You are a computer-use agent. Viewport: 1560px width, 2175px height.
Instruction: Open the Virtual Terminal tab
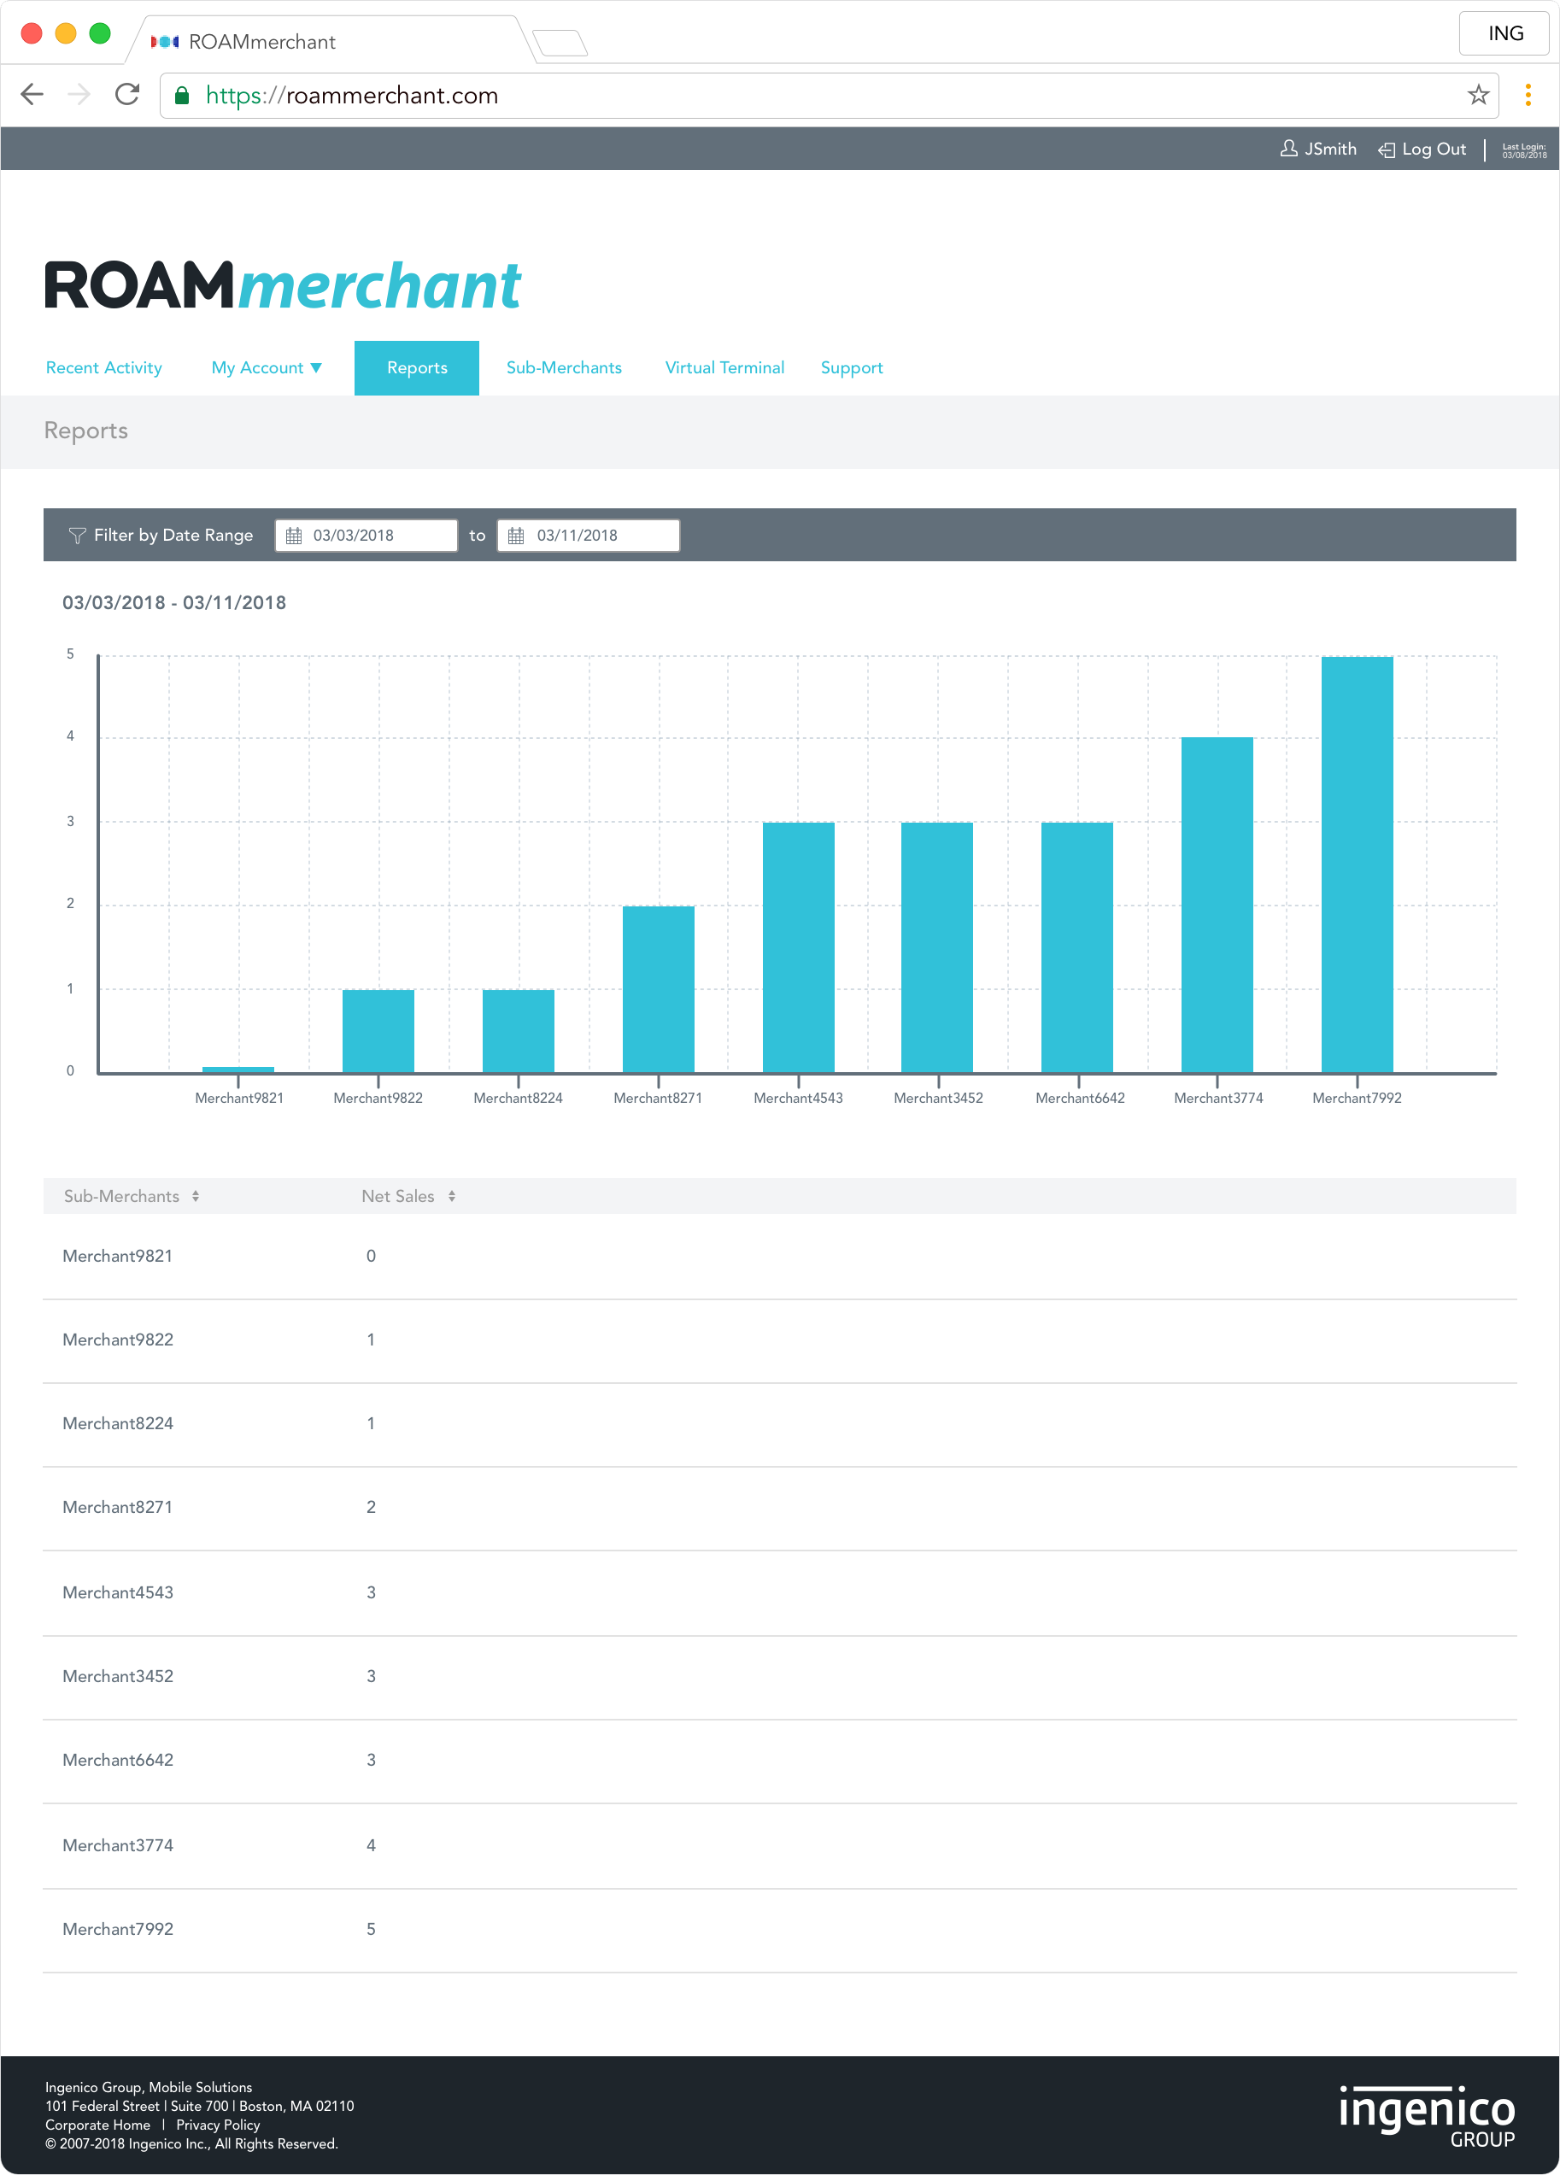(724, 368)
